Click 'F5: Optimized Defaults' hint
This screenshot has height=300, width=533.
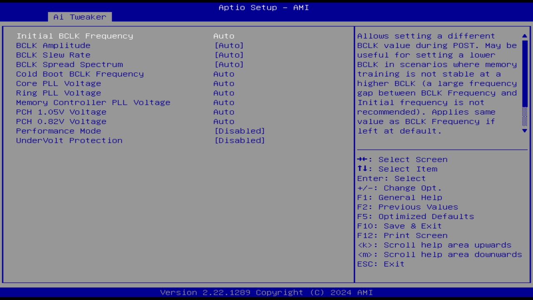416,217
